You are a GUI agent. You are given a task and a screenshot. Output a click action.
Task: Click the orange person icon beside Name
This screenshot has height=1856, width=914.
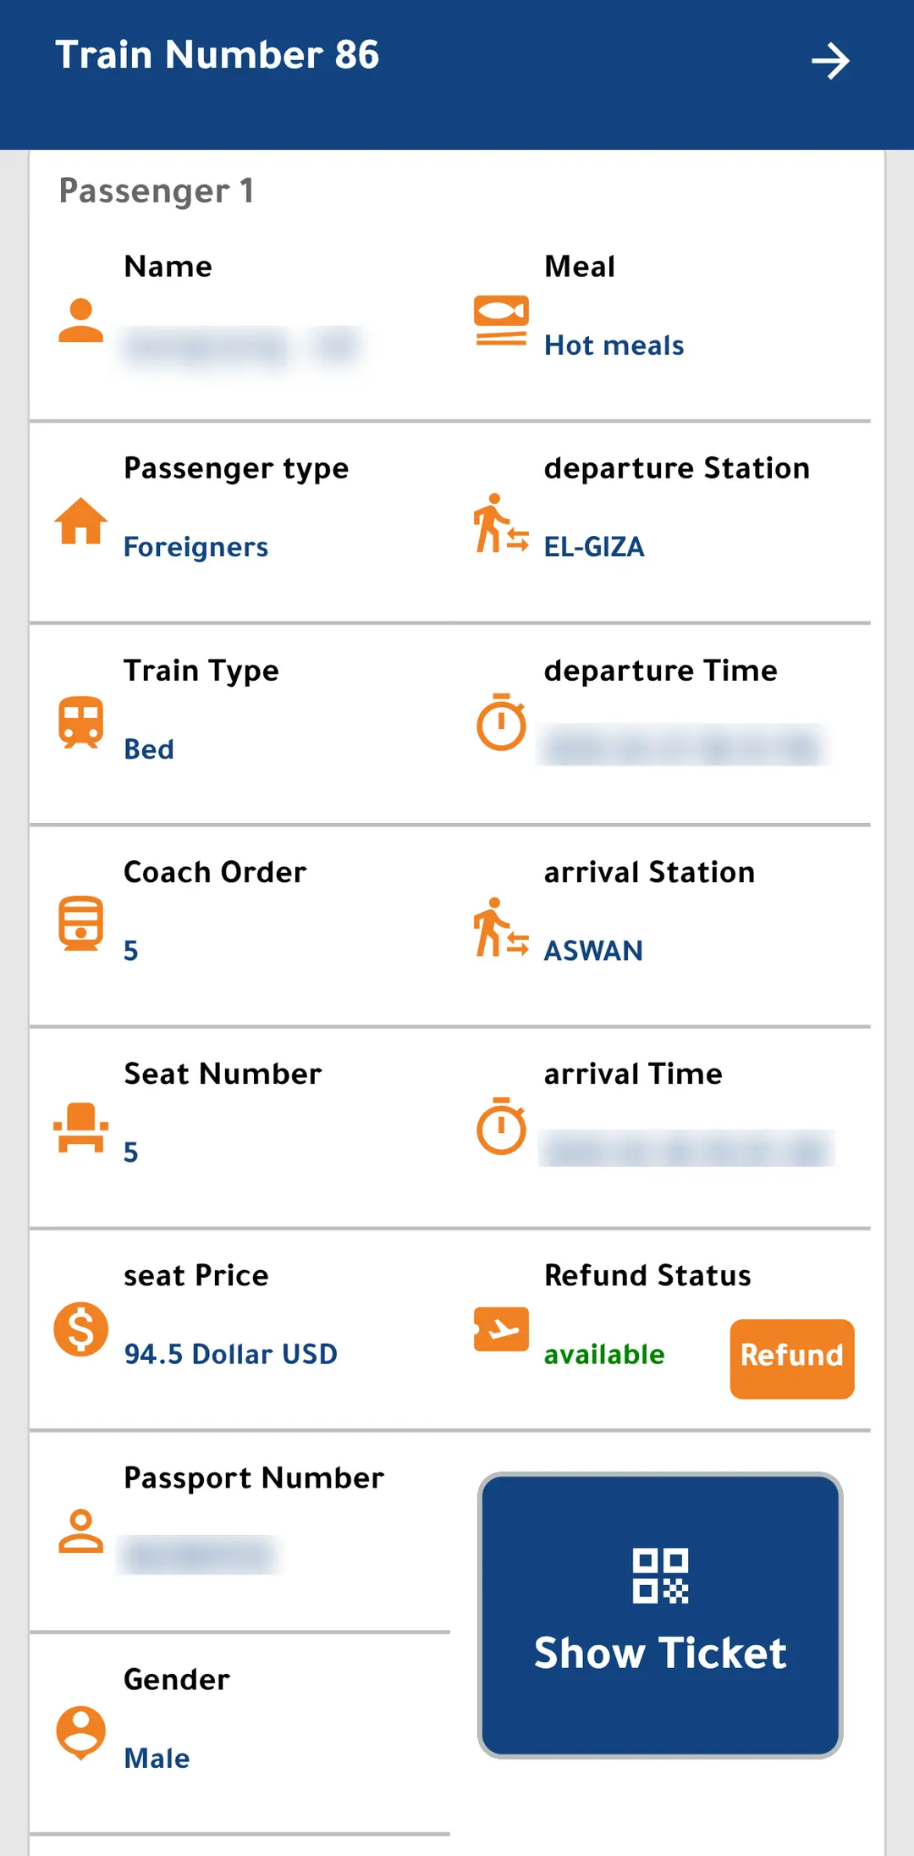pos(80,320)
